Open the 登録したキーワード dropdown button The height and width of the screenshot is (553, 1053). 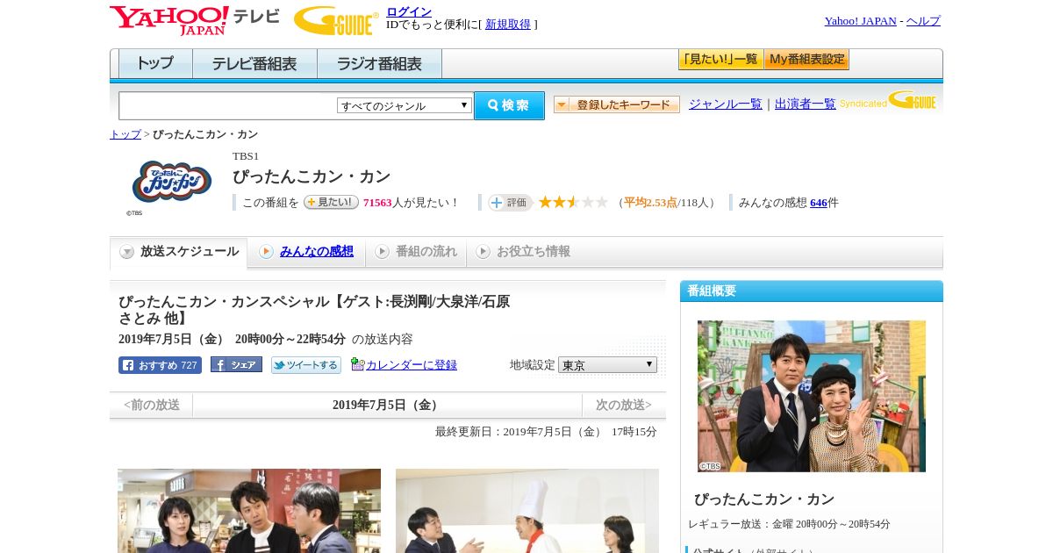[x=617, y=104]
